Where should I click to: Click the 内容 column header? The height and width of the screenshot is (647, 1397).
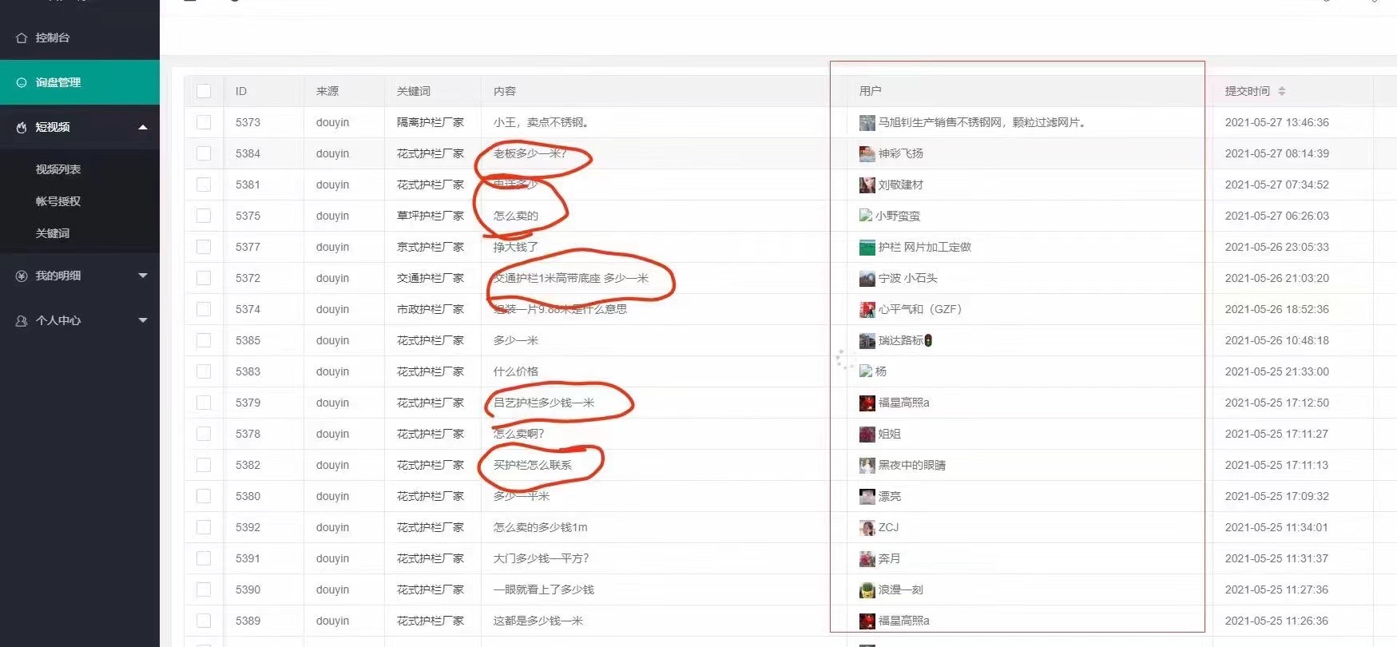pos(505,91)
